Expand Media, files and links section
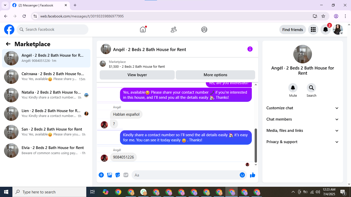 pyautogui.click(x=303, y=131)
